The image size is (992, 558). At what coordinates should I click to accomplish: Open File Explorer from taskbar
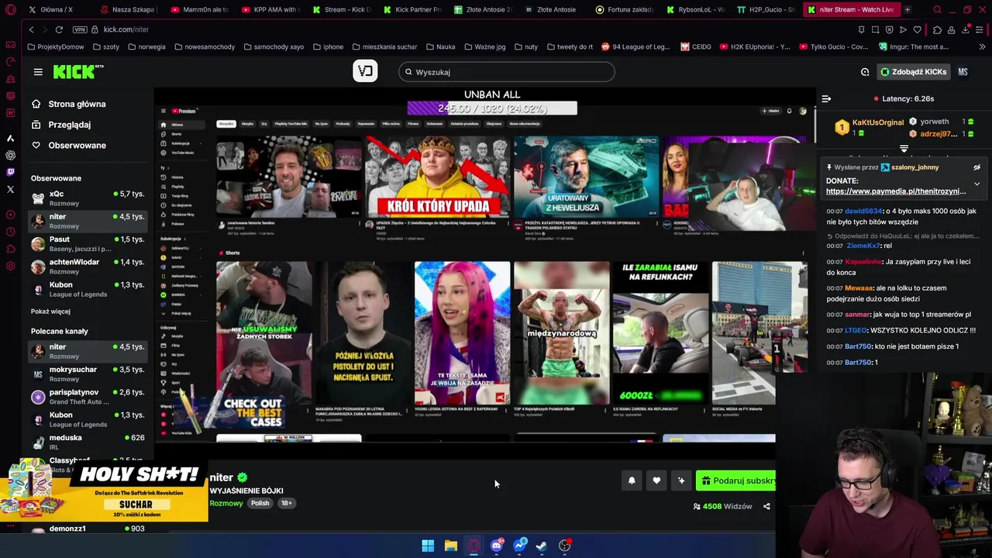[x=450, y=546]
